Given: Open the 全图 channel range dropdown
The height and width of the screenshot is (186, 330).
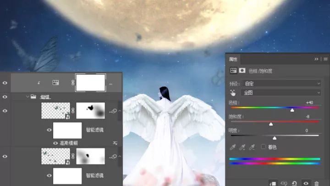Looking at the screenshot, I should pos(282,93).
